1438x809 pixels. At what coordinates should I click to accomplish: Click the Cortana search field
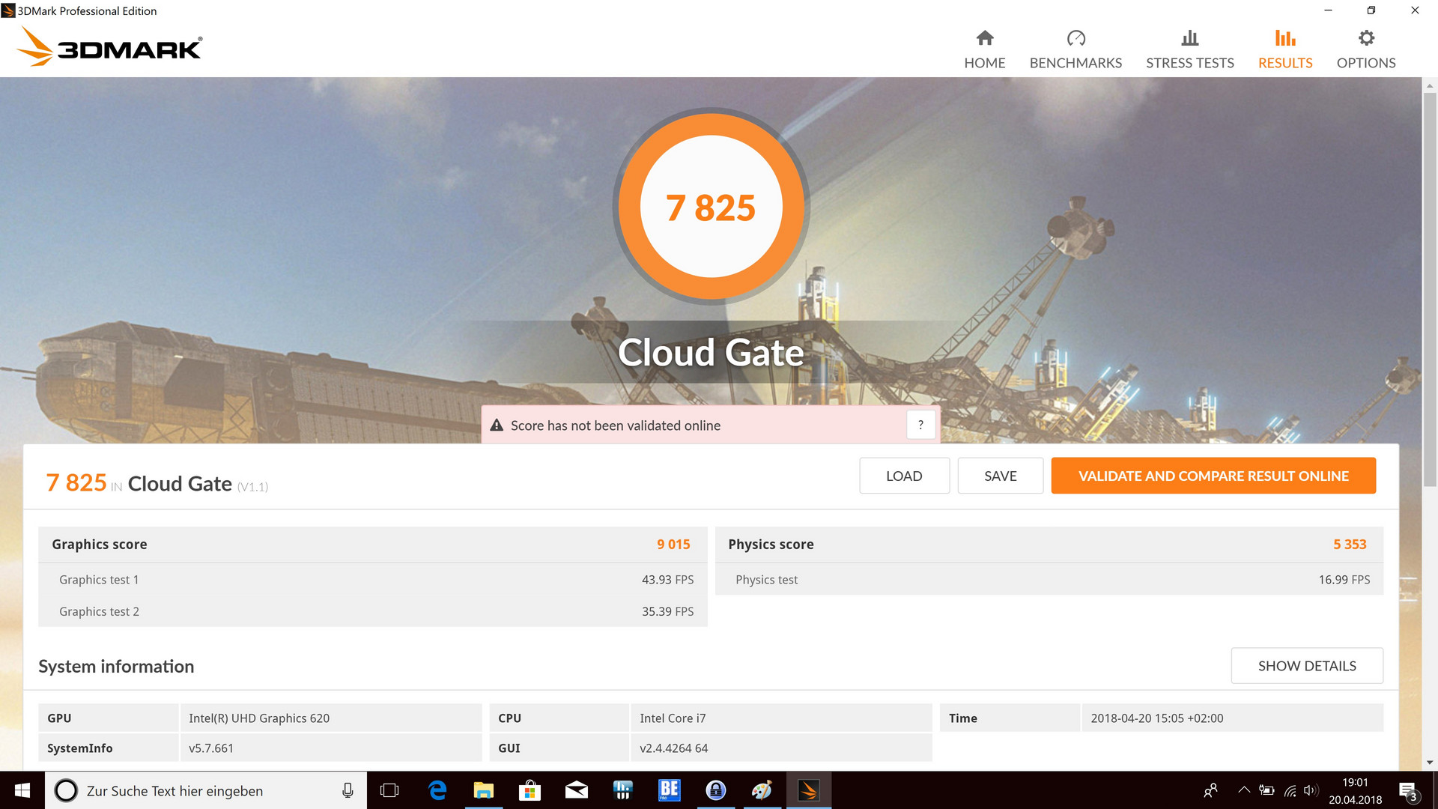[x=206, y=790]
